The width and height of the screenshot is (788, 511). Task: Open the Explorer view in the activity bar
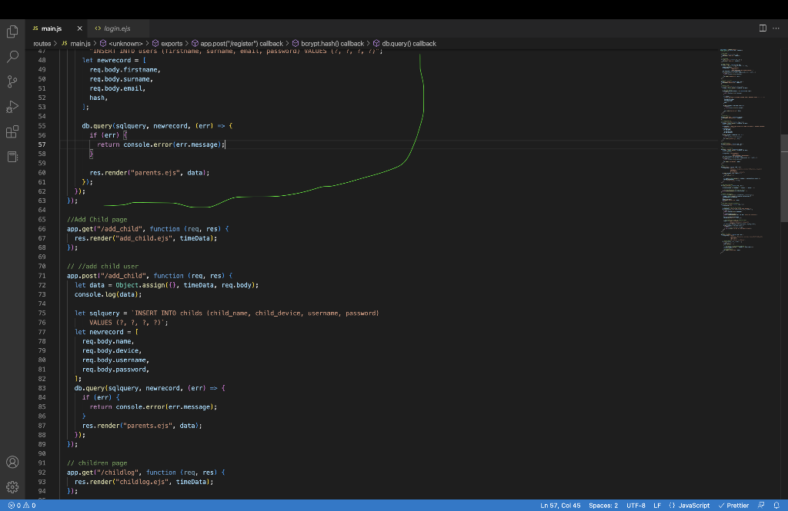pyautogui.click(x=12, y=32)
